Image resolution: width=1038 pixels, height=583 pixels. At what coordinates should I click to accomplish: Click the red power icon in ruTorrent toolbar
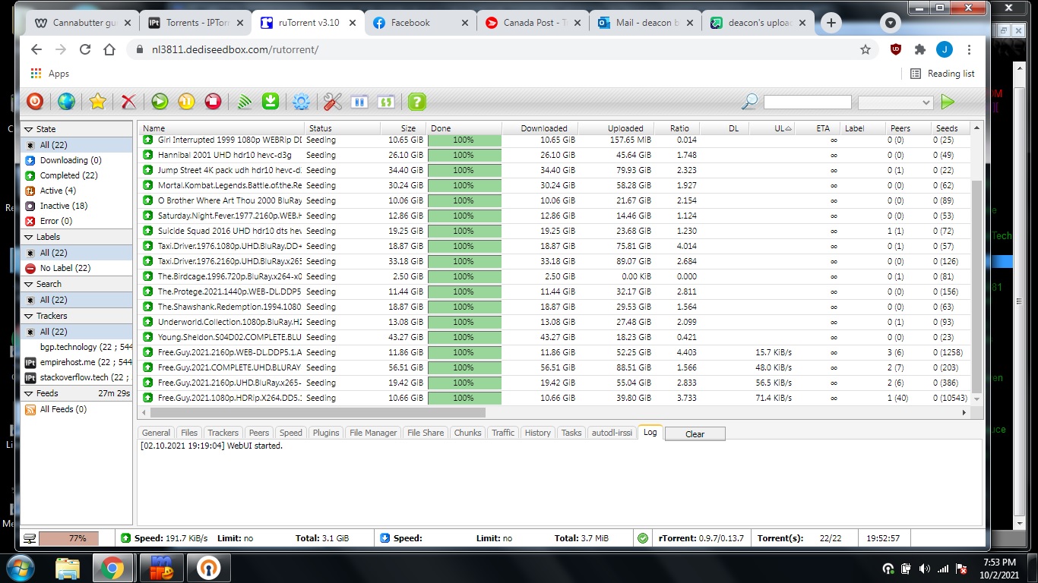(35, 101)
